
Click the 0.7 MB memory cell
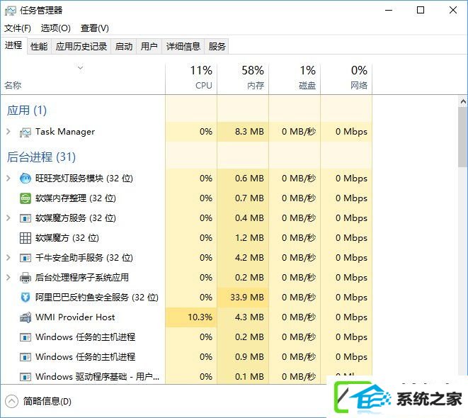click(x=243, y=198)
